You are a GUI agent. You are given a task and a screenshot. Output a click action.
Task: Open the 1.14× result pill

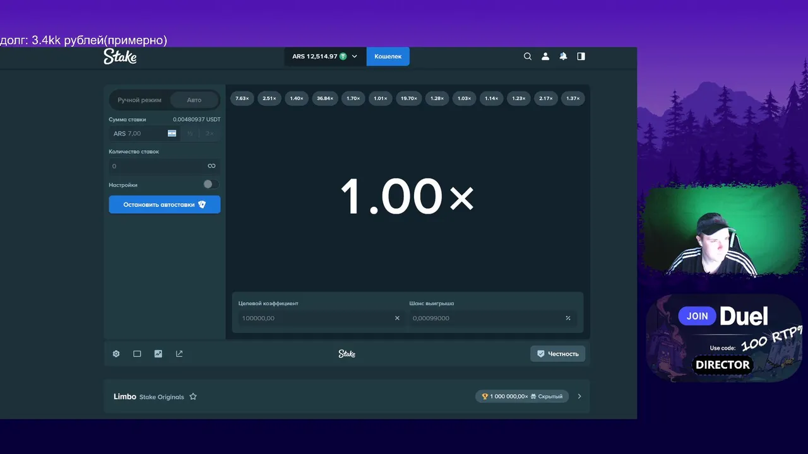(x=491, y=98)
